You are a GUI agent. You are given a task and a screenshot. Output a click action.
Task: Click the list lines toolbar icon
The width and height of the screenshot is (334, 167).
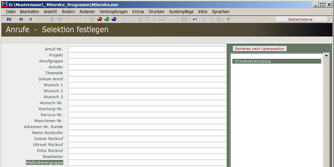[x=147, y=19]
